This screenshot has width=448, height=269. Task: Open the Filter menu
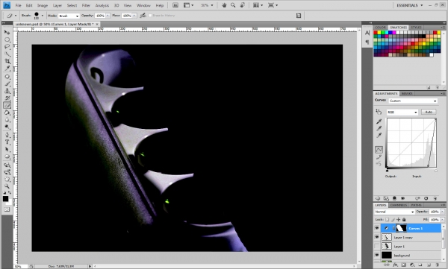86,5
